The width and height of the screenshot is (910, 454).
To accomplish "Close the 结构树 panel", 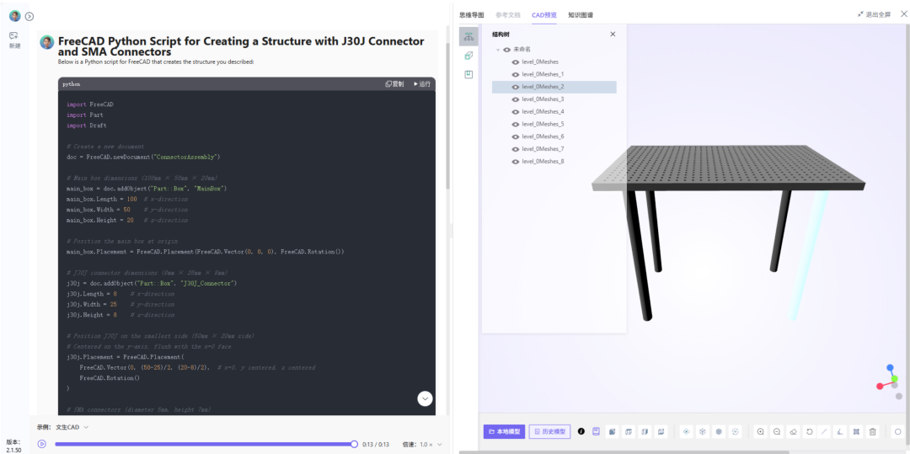I will click(613, 35).
